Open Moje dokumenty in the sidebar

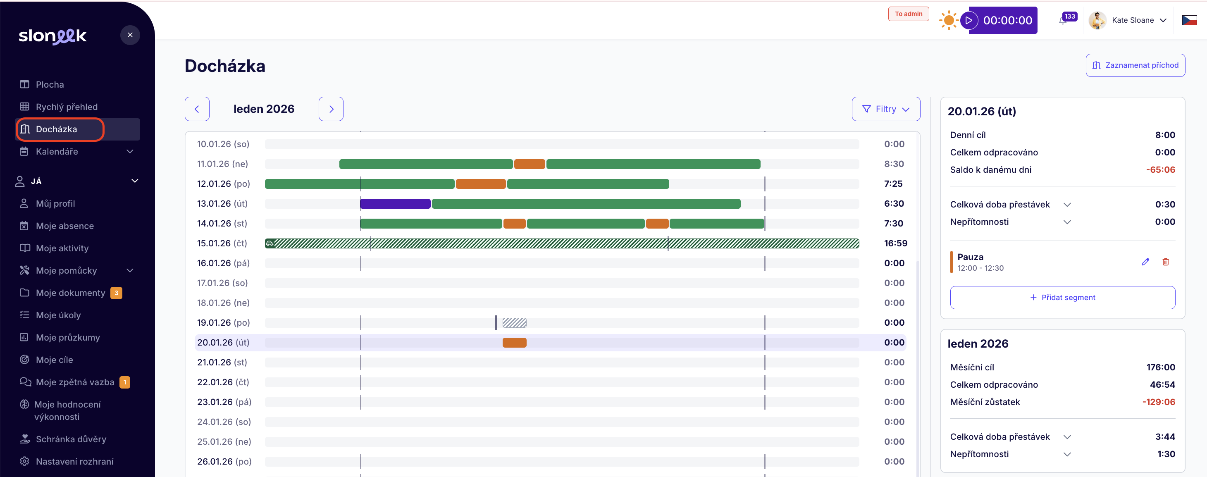click(x=70, y=293)
